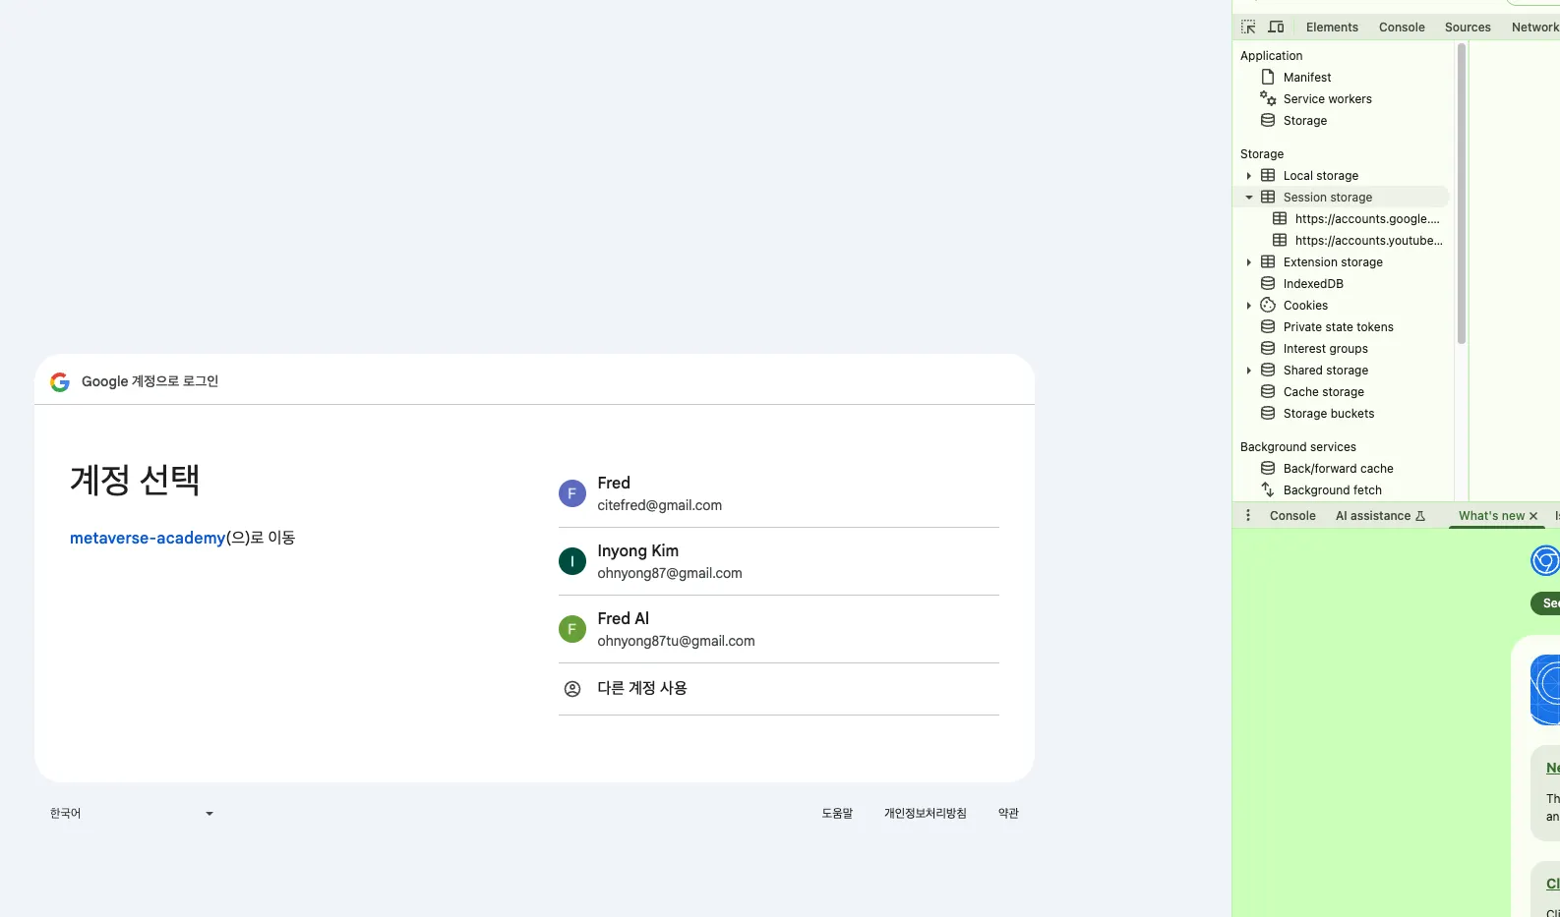
Task: Open the Sources tab
Action: 1468,28
